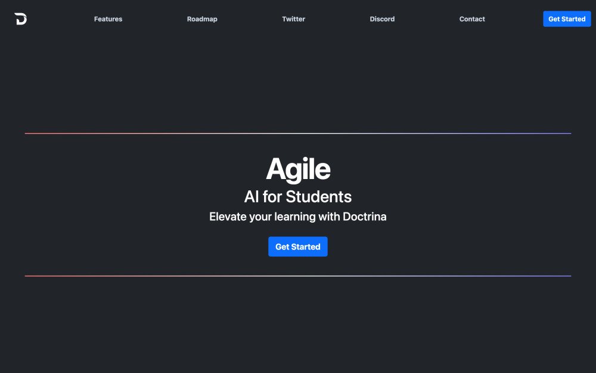The height and width of the screenshot is (373, 596).
Task: Open the Twitter link in navbar
Action: coord(293,19)
